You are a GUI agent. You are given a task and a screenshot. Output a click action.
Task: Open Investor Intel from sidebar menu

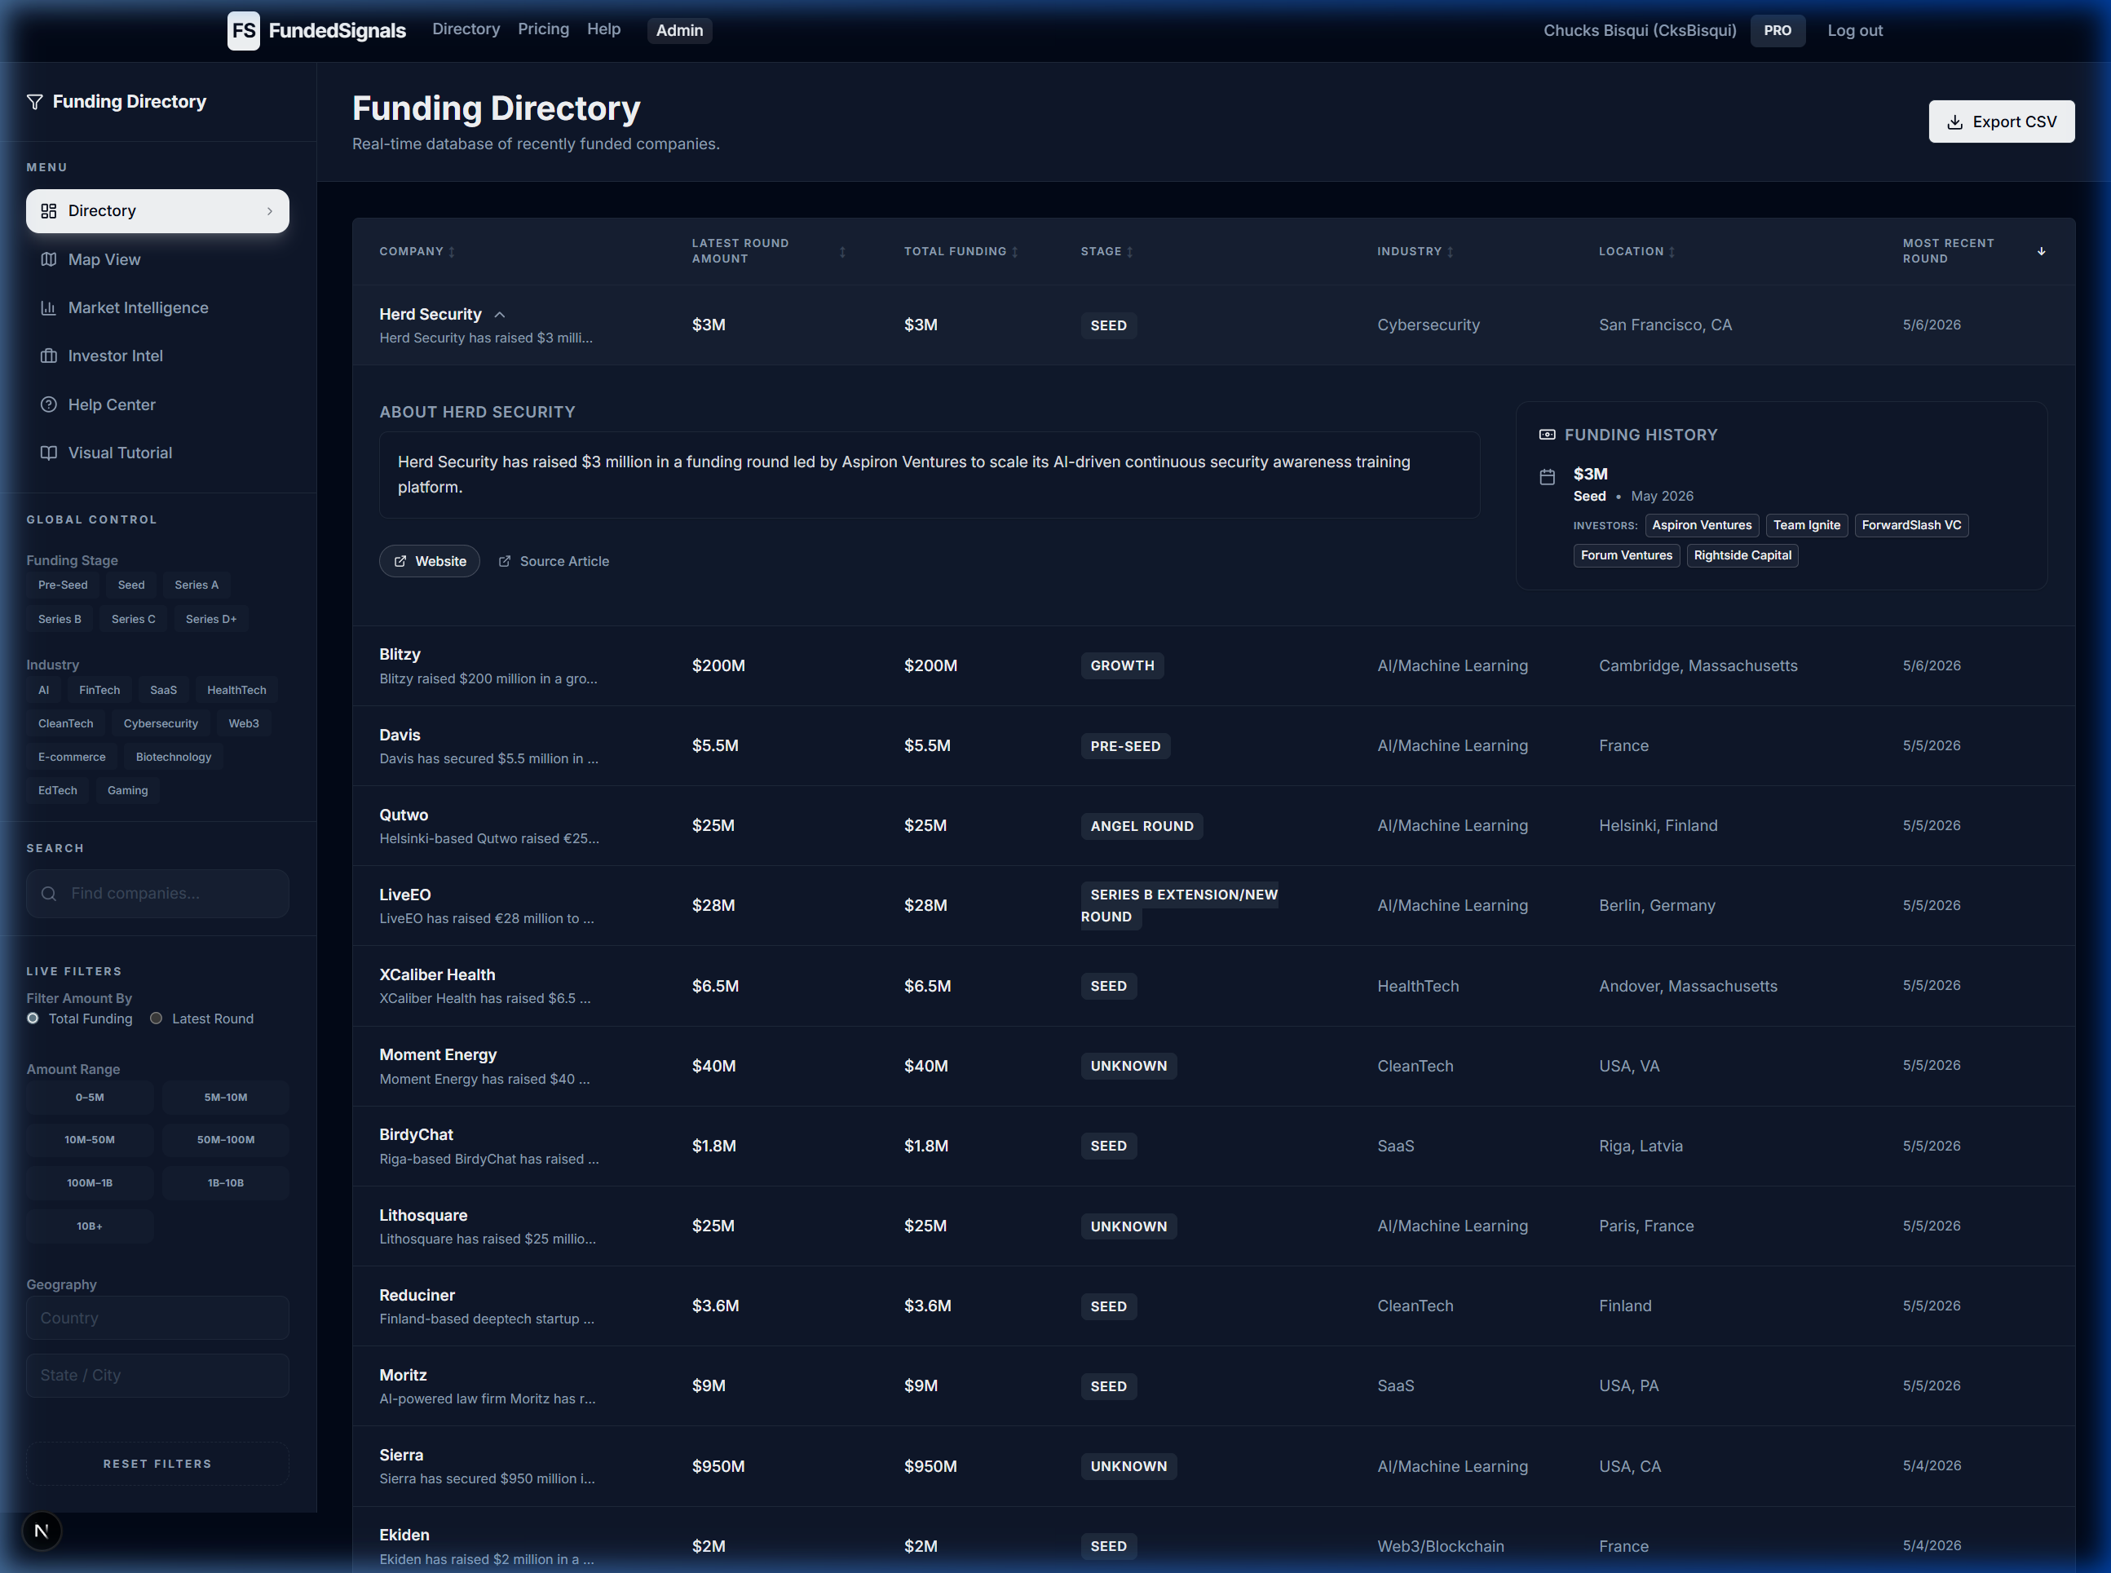[x=157, y=356]
